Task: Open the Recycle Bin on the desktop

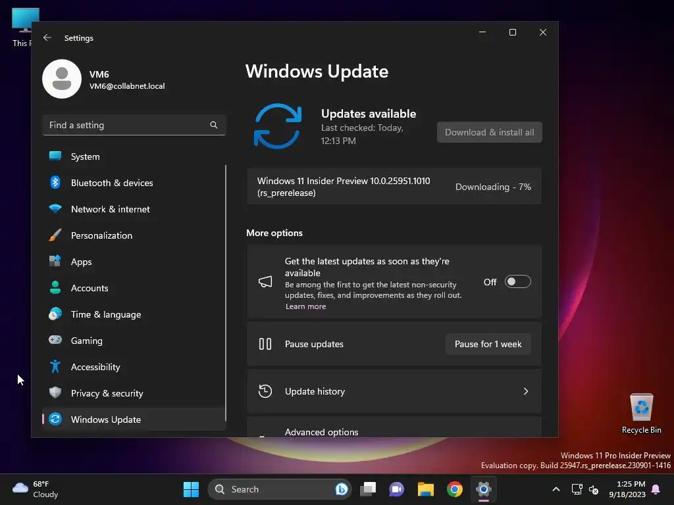Action: (x=641, y=414)
